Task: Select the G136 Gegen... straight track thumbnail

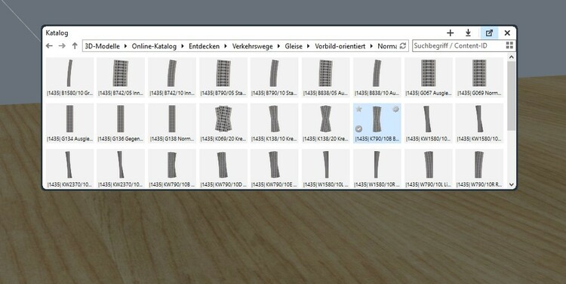Action: point(121,123)
